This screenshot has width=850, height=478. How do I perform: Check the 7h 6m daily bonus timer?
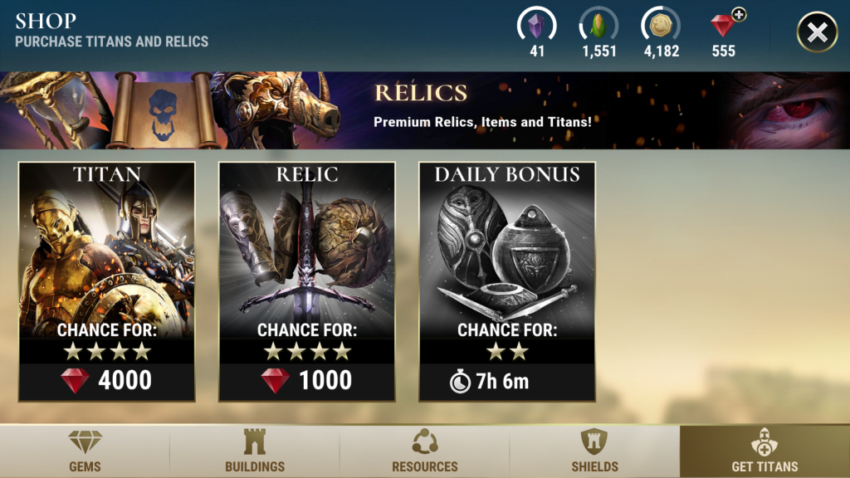(490, 382)
